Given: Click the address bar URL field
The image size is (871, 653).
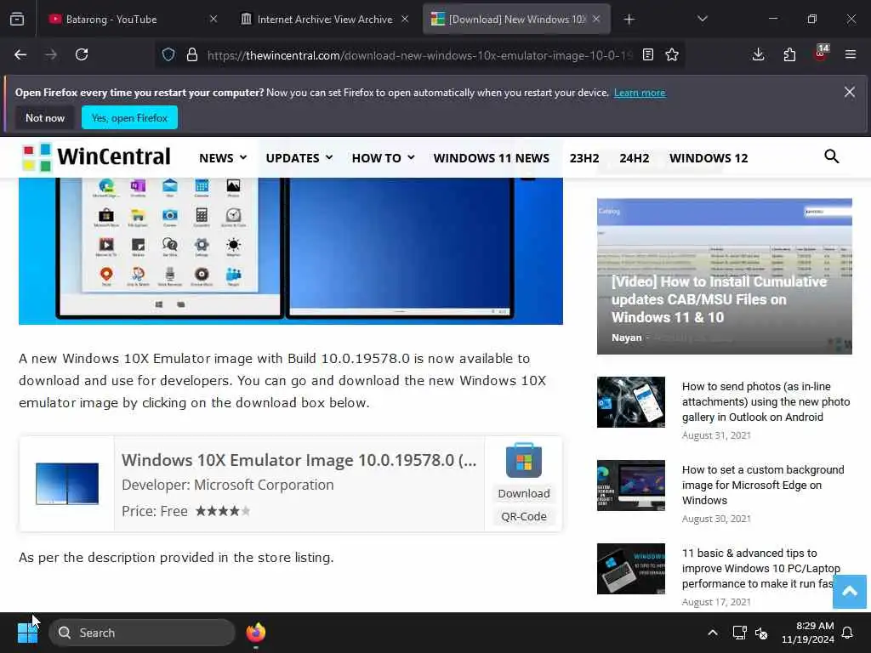Looking at the screenshot, I should click(419, 55).
